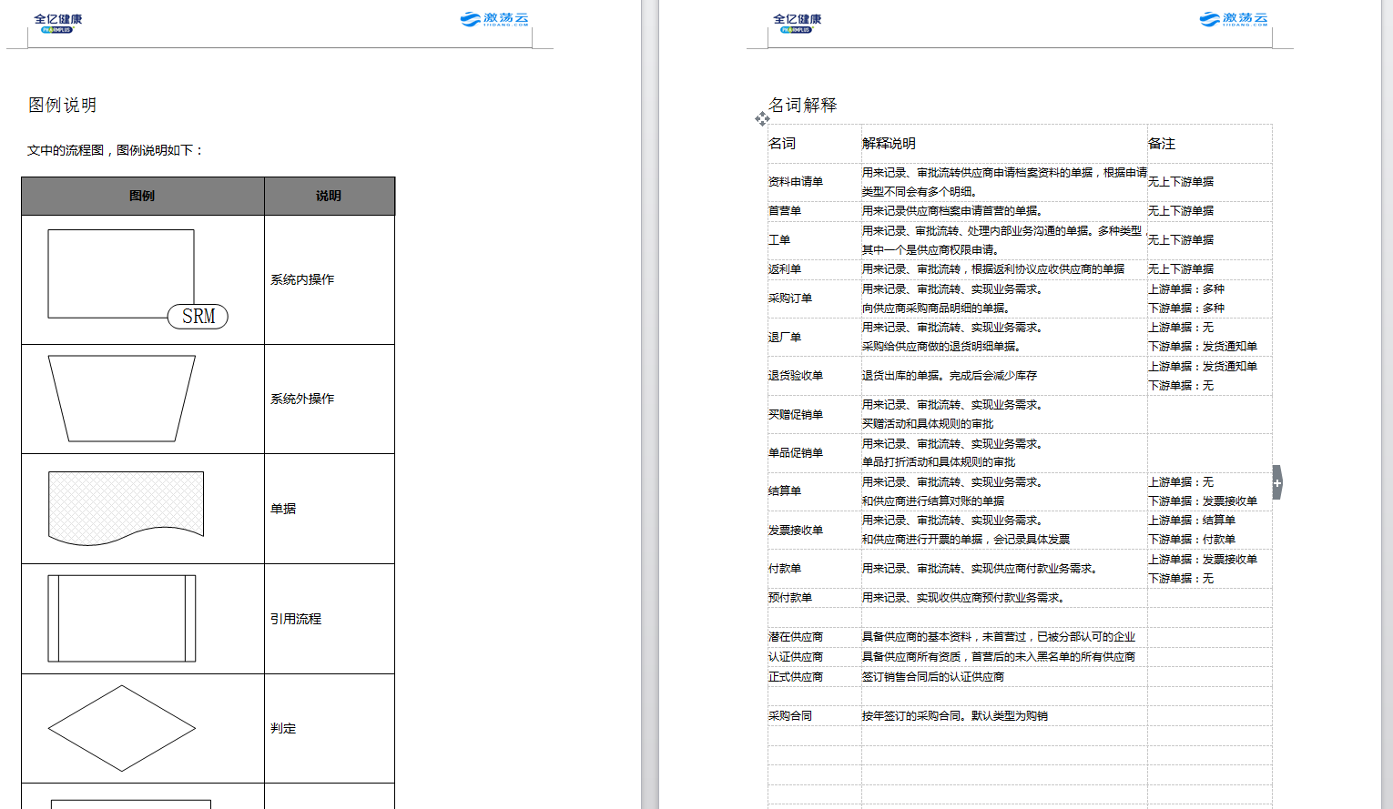Select the trapezoid 系统外操作 shape

[x=122, y=399]
